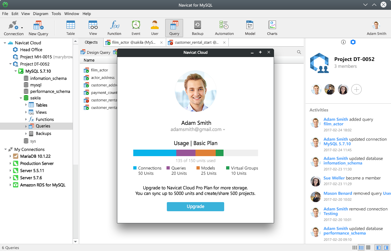391x251 pixels.
Task: Open the Table objects toolbar icon
Action: (x=71, y=28)
